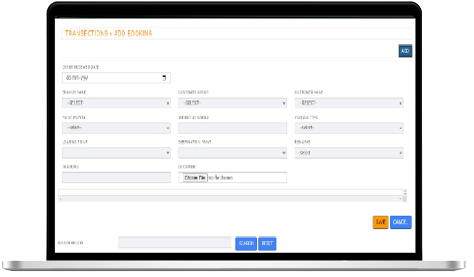Expand the Vehicle Type dropdown

pos(349,128)
